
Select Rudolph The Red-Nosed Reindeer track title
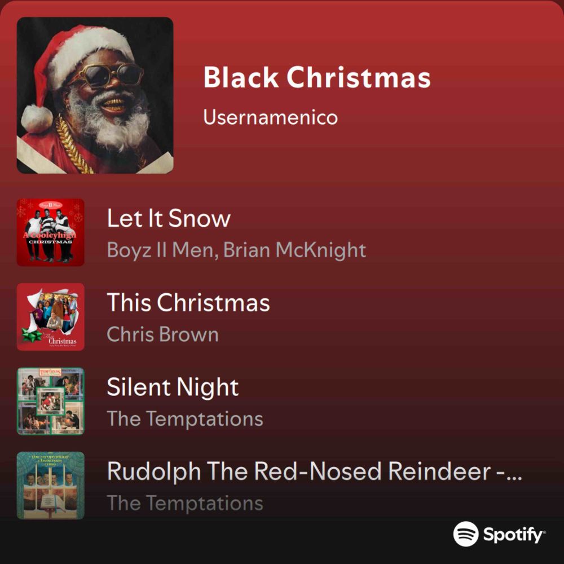pos(315,471)
